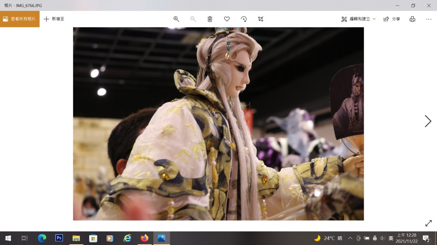Open 編輯和建立 dropdown menu

[x=358, y=19]
